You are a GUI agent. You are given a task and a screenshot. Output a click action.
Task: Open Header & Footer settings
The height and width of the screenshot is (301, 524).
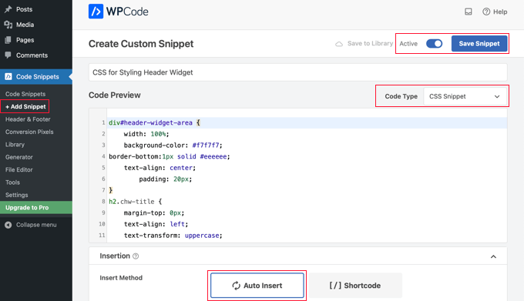pyautogui.click(x=28, y=119)
